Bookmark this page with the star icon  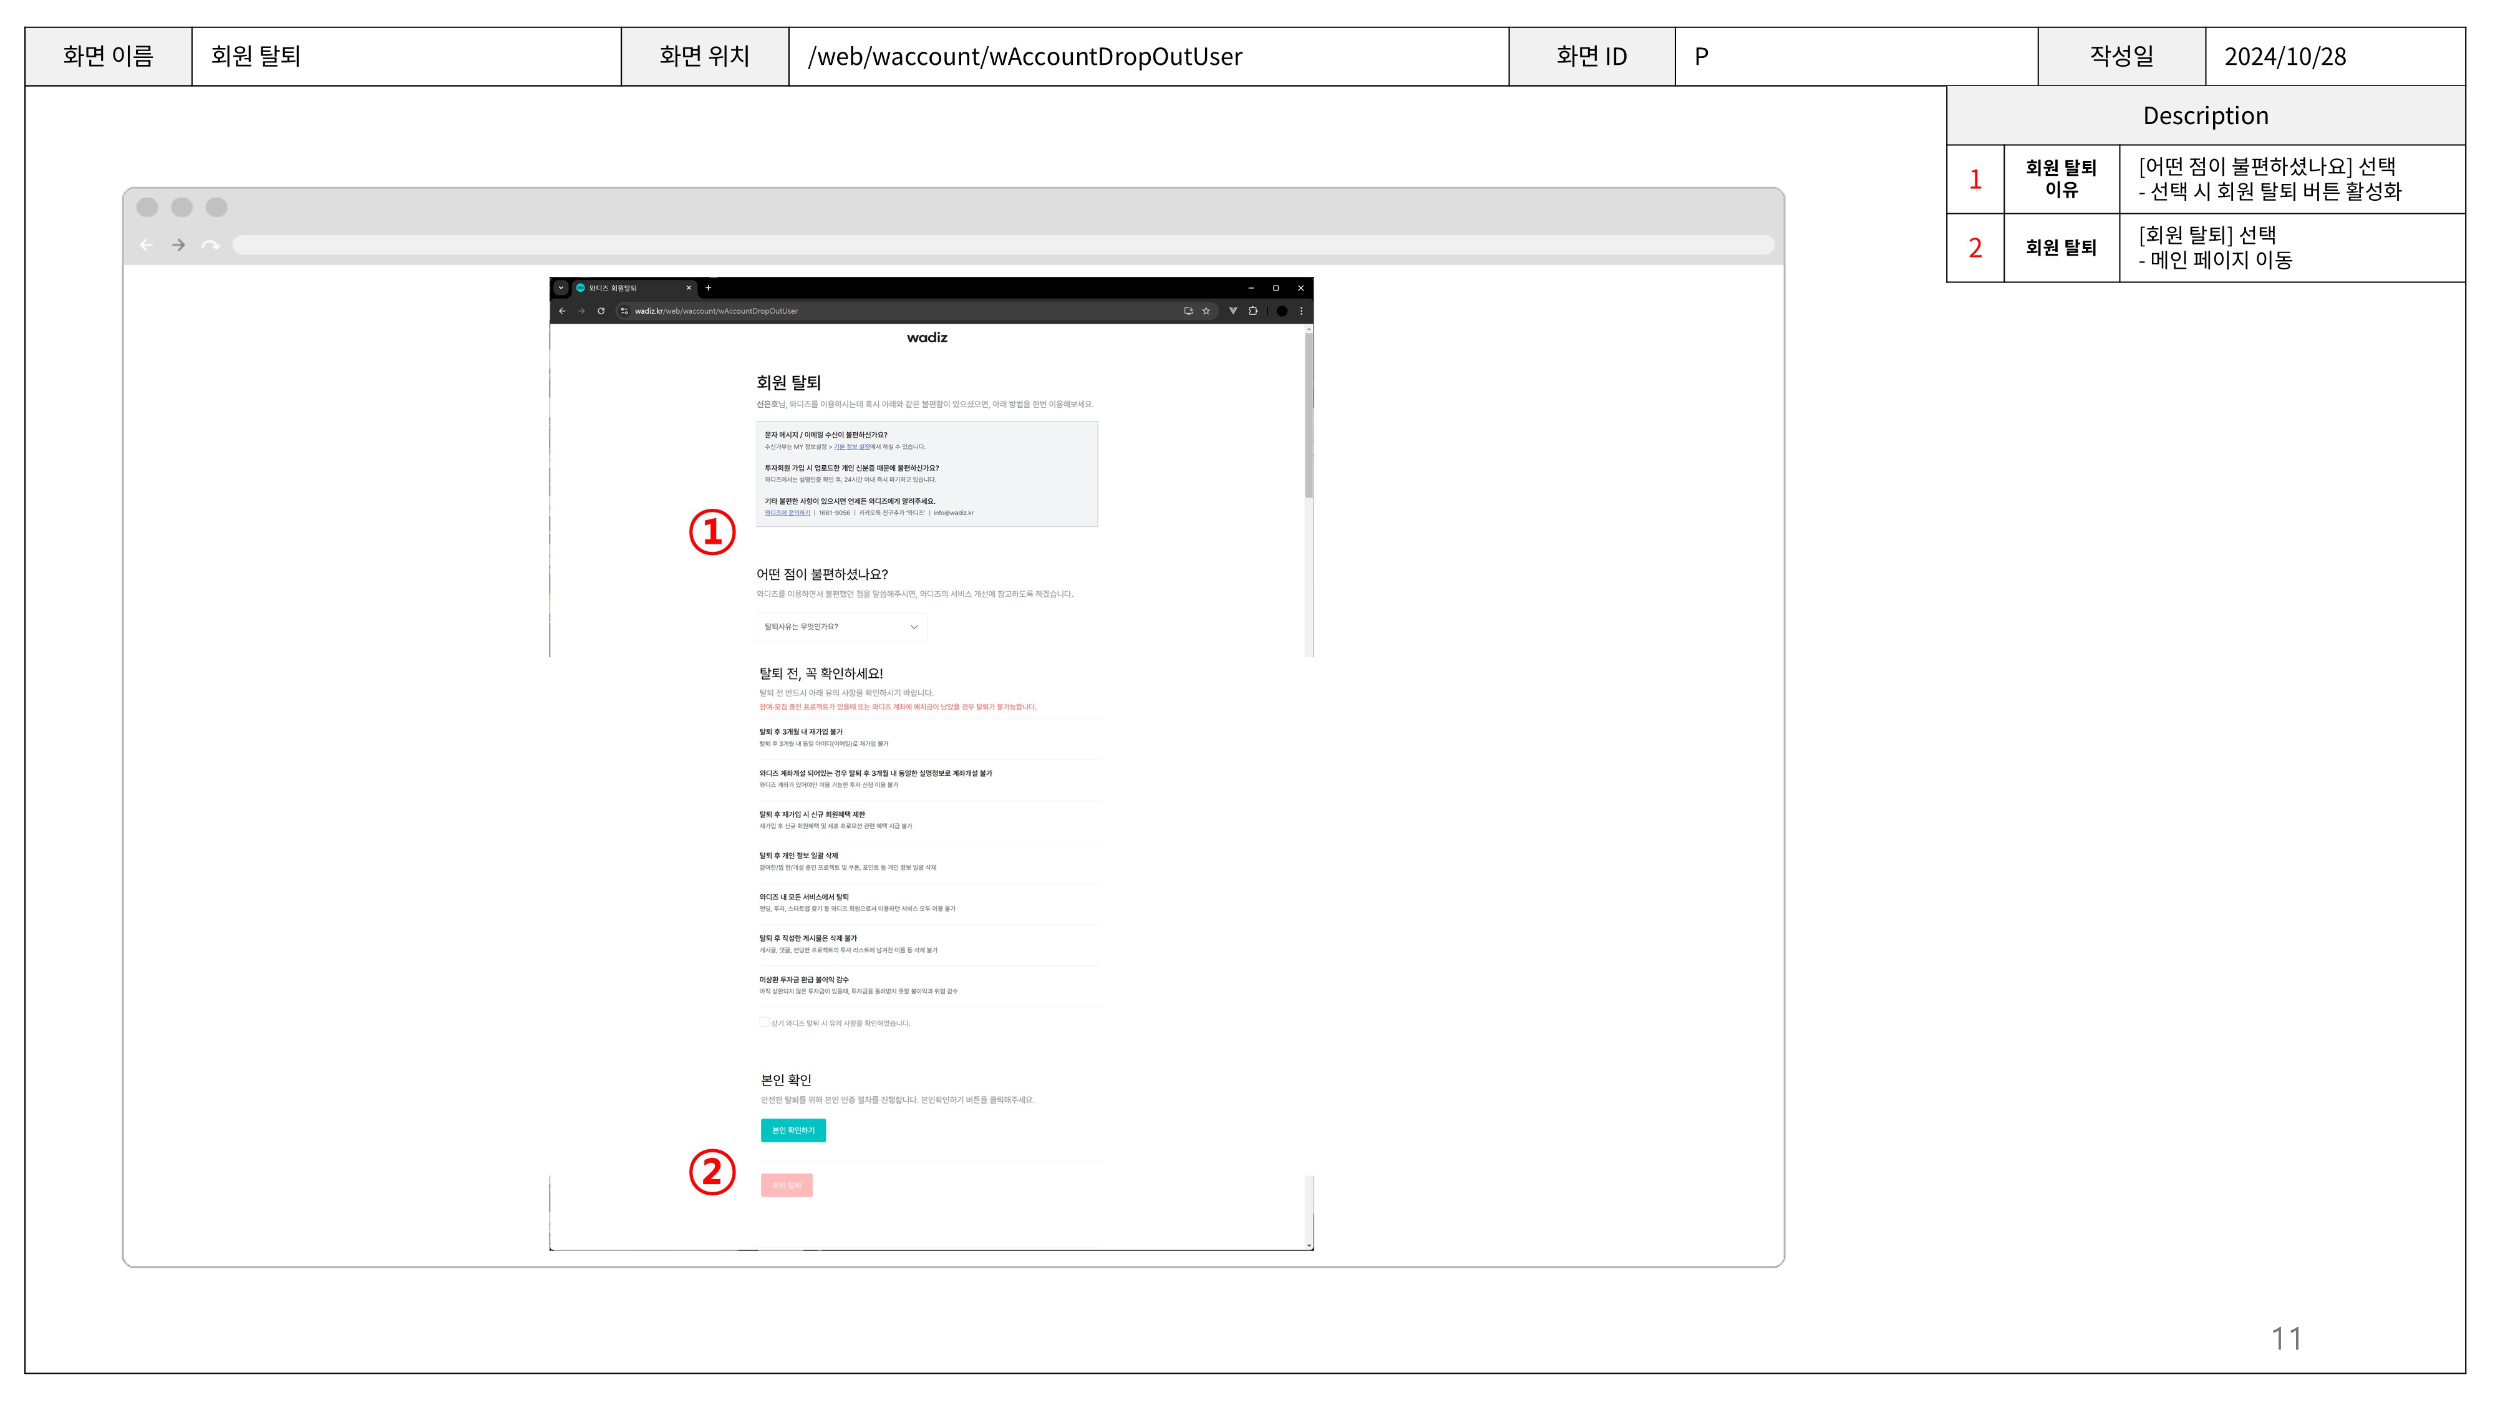[1206, 311]
